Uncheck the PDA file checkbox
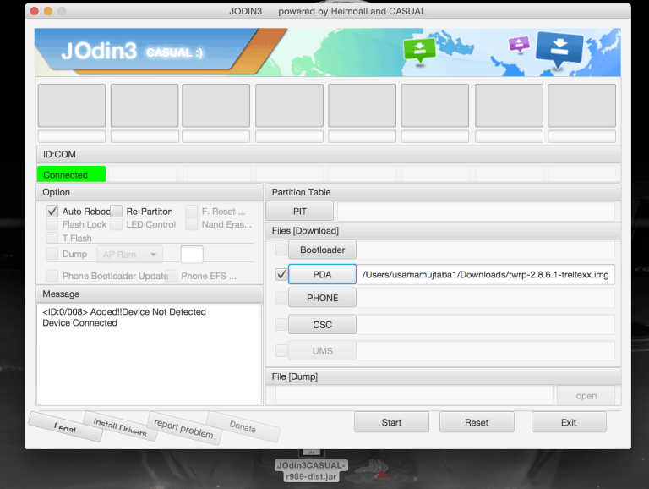The height and width of the screenshot is (489, 649). [x=281, y=274]
